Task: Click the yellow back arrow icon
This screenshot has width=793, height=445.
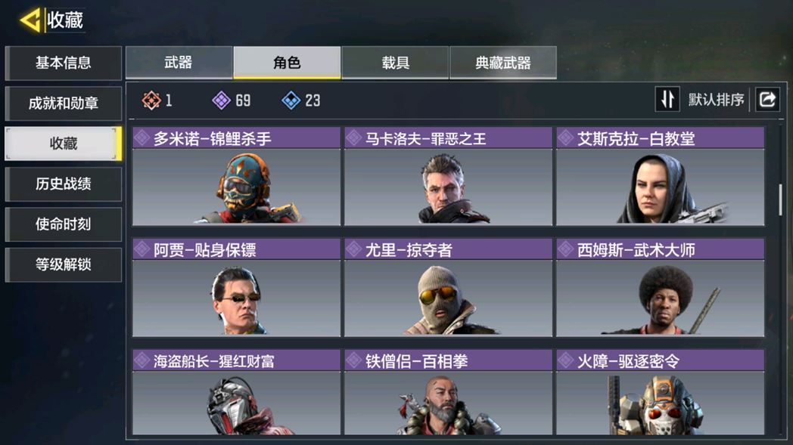Action: (30, 20)
